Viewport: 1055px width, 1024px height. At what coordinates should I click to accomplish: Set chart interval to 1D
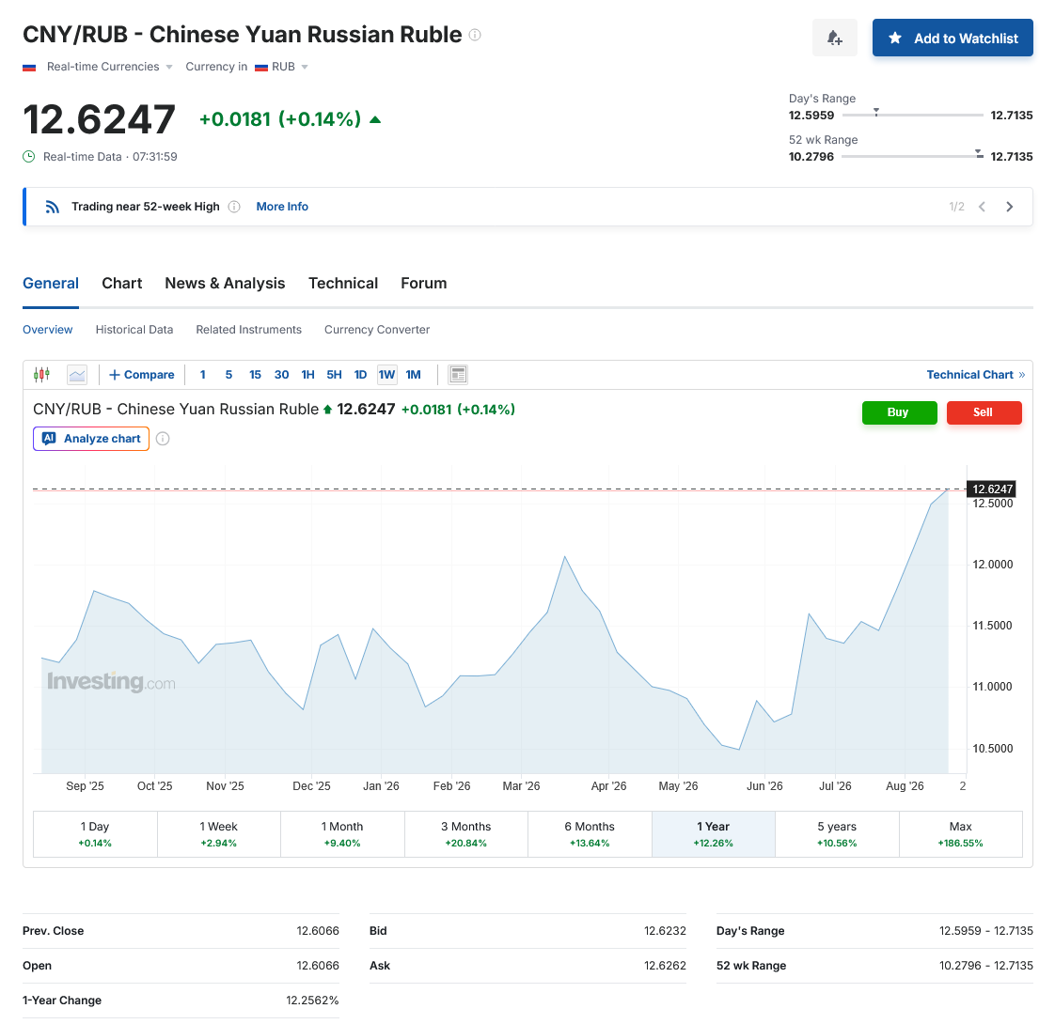point(361,375)
